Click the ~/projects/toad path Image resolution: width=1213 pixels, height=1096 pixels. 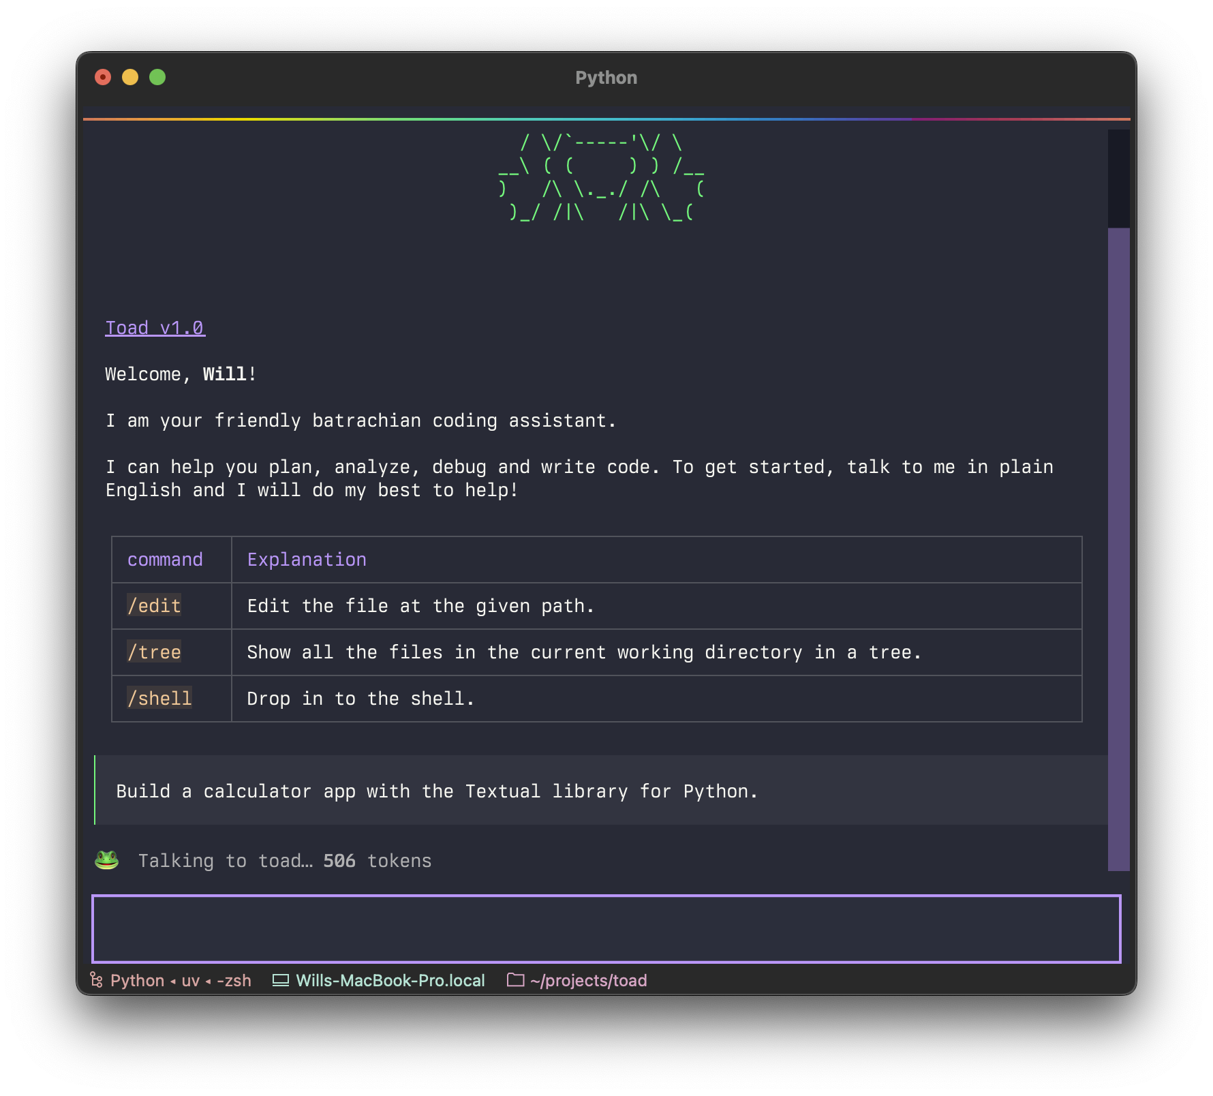tap(589, 980)
